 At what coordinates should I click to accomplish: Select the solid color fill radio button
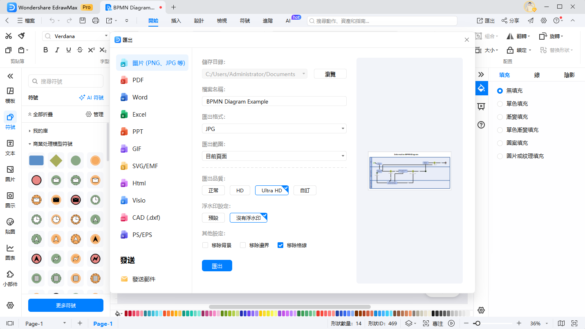500,104
